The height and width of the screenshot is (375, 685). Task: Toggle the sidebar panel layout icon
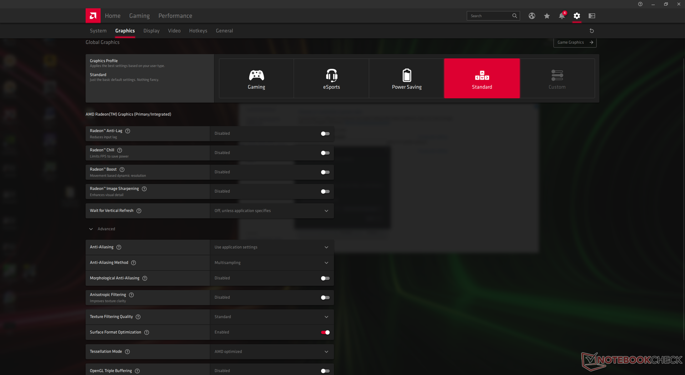tap(592, 16)
